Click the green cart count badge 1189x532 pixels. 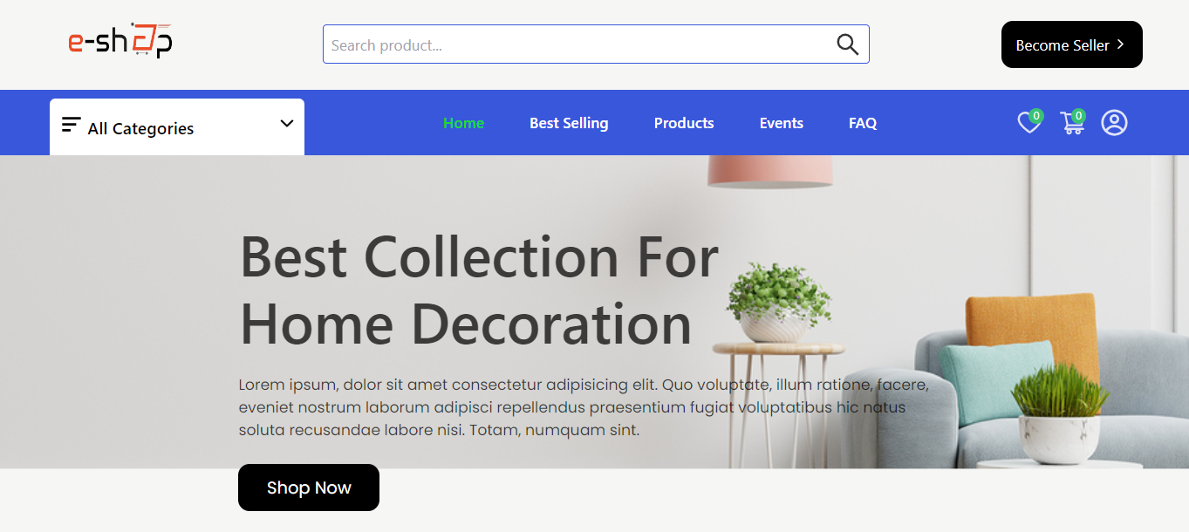[x=1079, y=115]
